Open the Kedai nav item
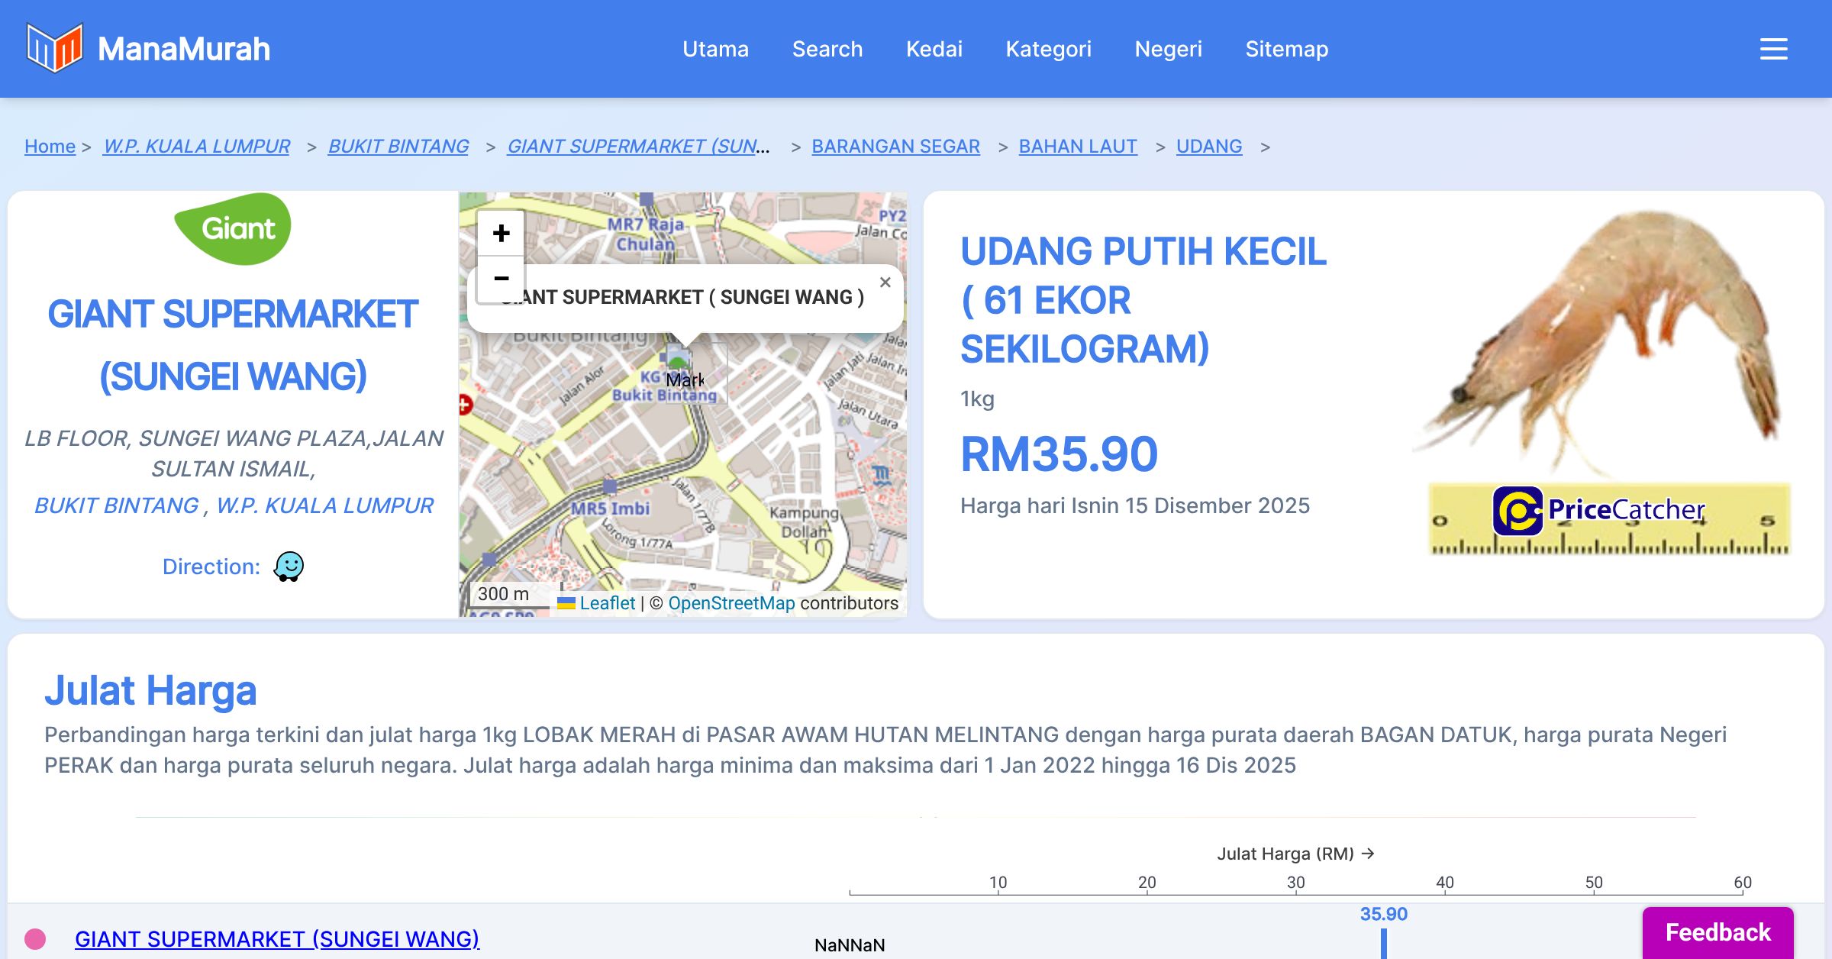1832x959 pixels. [934, 49]
